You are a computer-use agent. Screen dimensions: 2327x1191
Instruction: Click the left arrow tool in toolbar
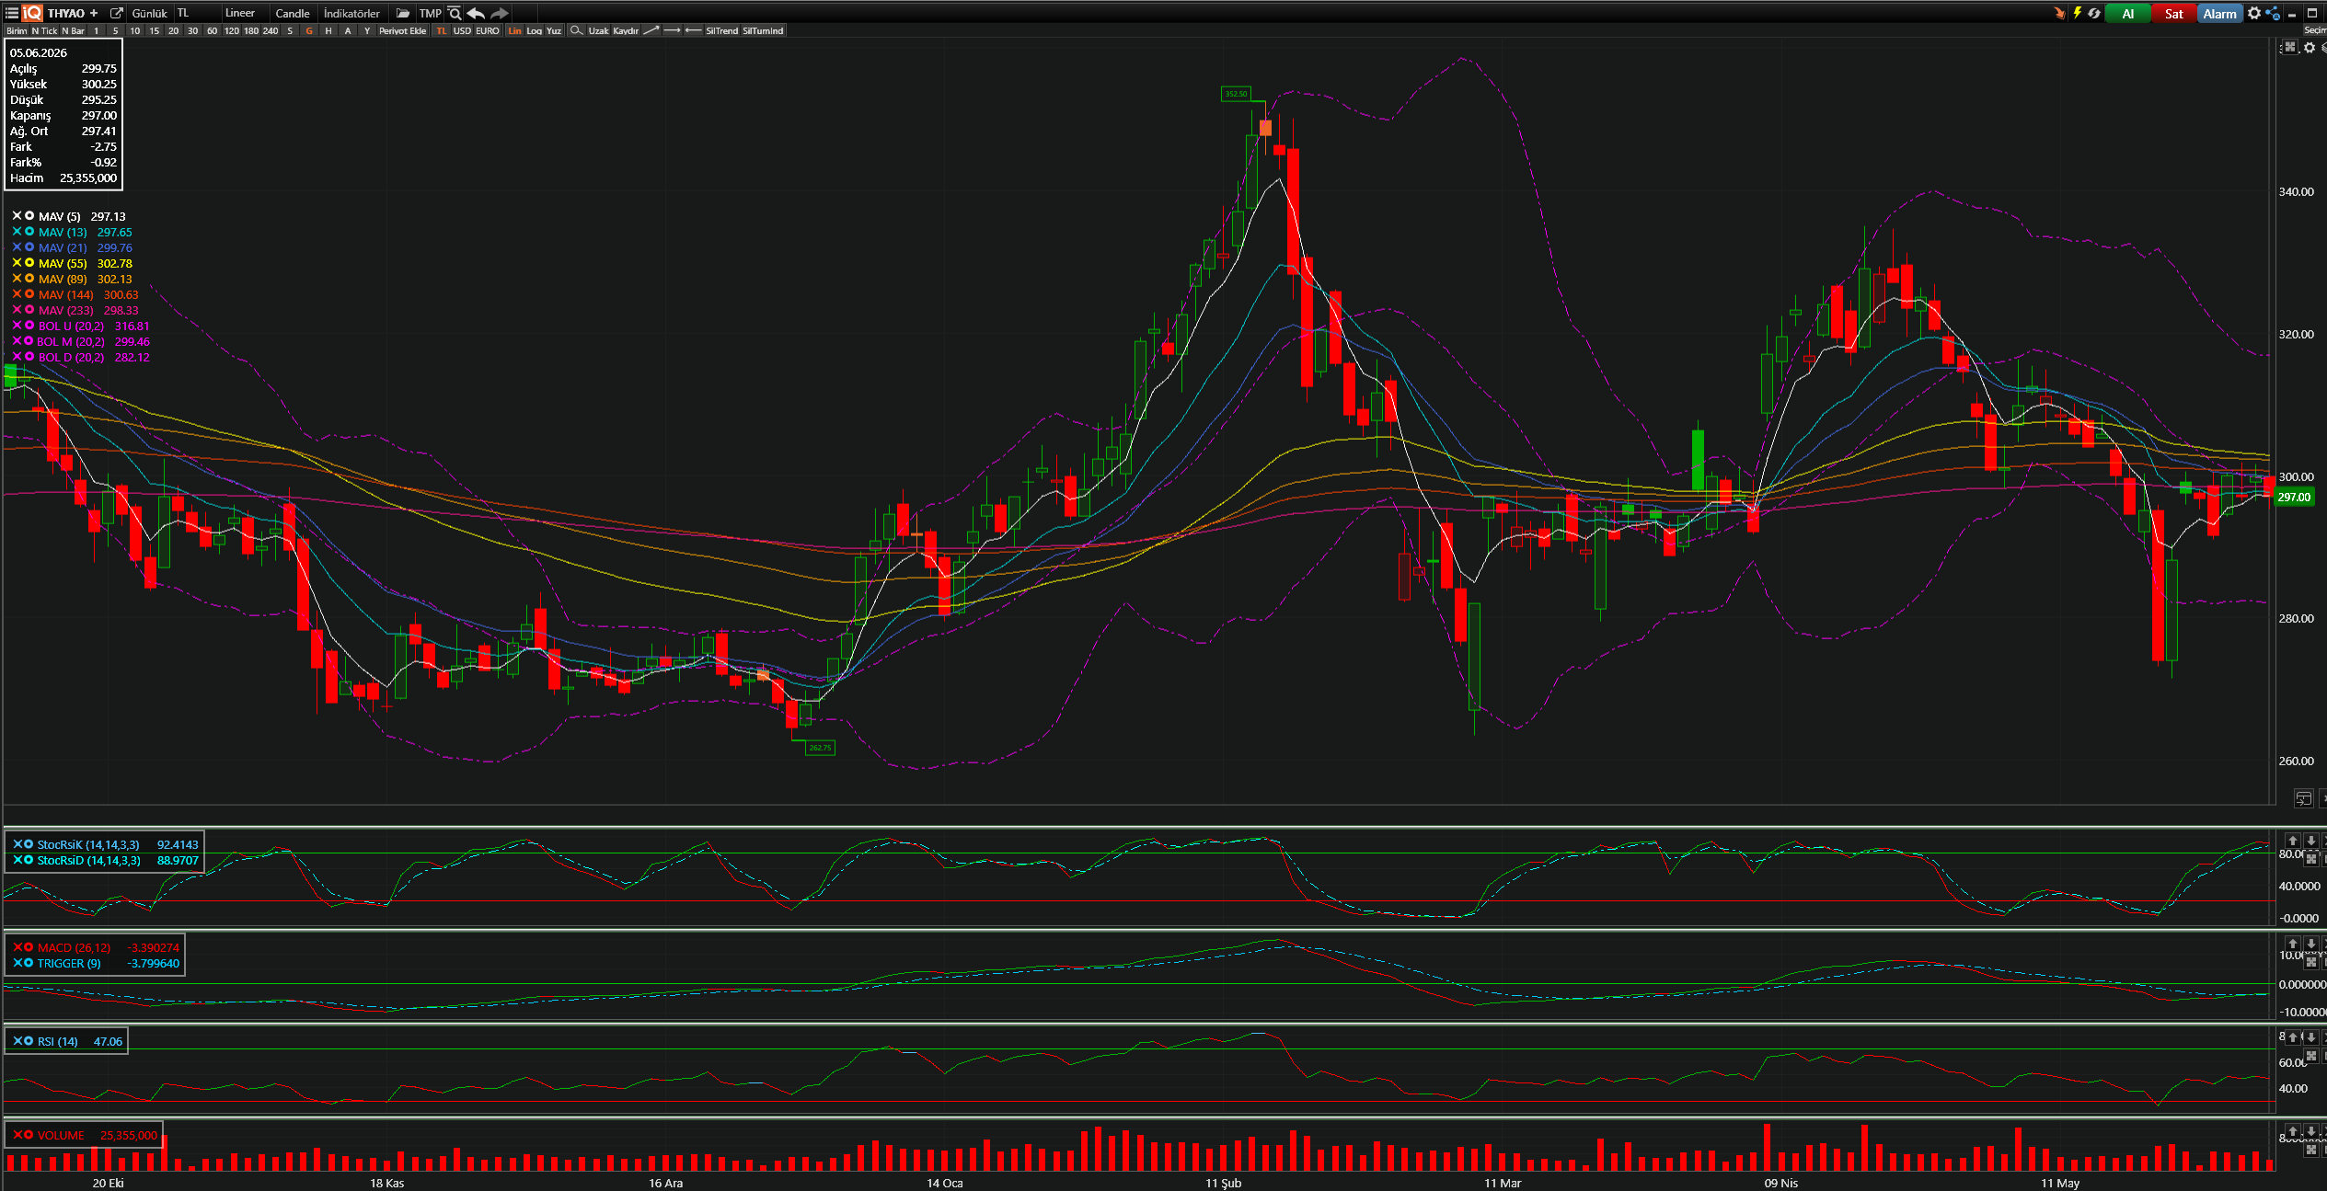click(694, 30)
